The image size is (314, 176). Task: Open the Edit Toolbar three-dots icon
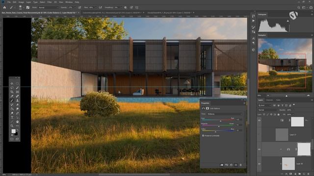[18, 126]
